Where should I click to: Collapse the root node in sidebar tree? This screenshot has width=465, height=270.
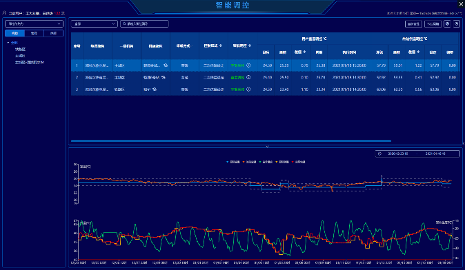(8, 43)
